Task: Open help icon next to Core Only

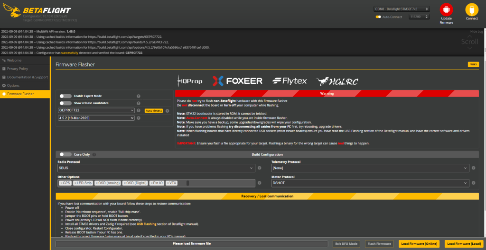Action: pos(94,154)
